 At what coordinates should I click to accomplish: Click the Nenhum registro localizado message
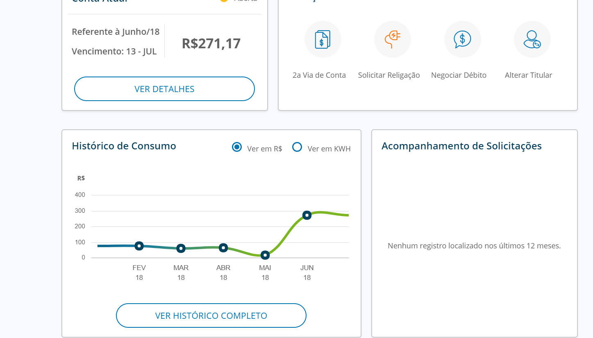point(474,246)
